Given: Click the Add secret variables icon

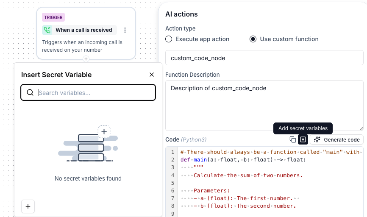Looking at the screenshot, I should (303, 139).
